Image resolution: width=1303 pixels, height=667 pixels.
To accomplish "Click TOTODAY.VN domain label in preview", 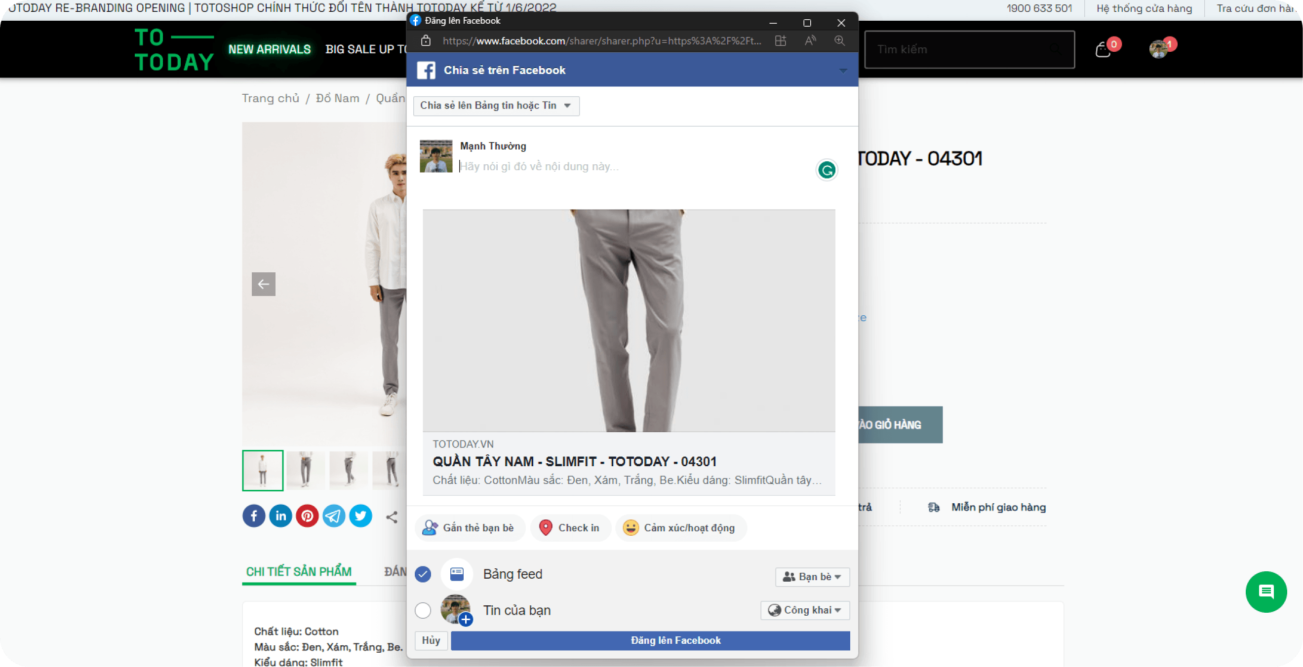I will 463,444.
